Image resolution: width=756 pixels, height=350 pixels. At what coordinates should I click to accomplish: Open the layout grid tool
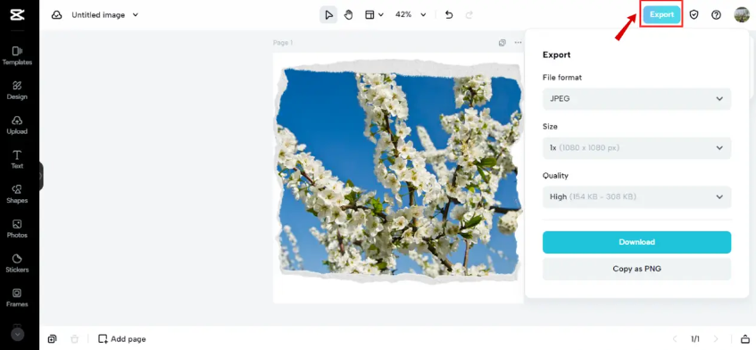point(370,15)
